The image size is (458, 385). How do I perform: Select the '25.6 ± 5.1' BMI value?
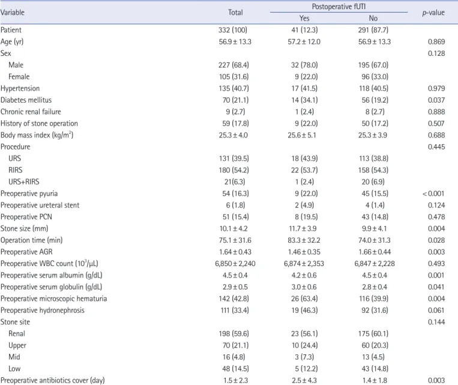coord(302,135)
